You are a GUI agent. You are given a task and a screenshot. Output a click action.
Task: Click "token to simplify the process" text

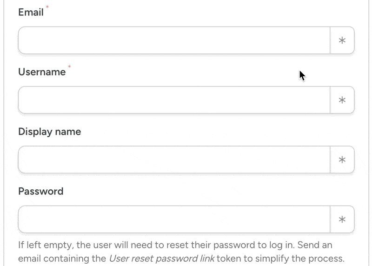280,259
